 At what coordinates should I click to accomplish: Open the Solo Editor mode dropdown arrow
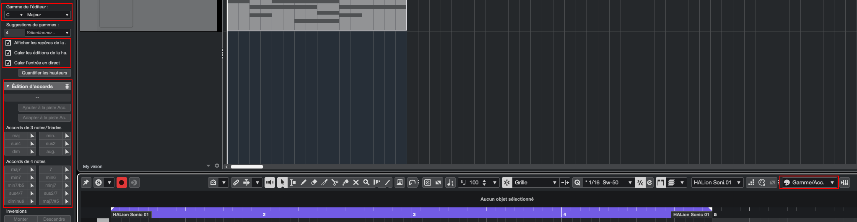(109, 182)
